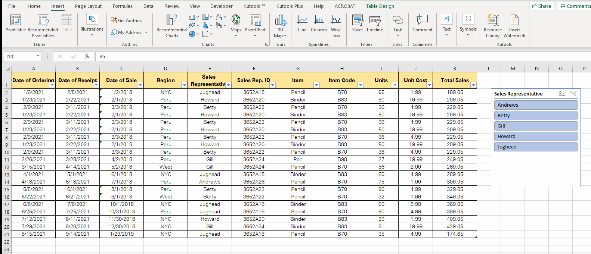Open Item Code filter dropdown

tap(361, 85)
